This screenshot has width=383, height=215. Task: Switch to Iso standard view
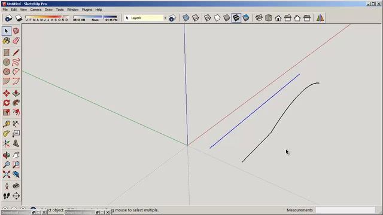click(x=259, y=18)
